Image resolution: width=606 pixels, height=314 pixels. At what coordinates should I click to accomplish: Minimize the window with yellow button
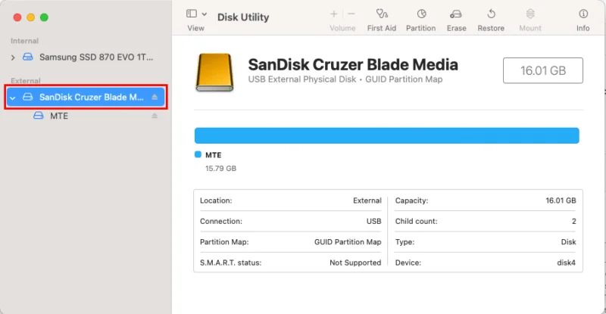point(31,17)
